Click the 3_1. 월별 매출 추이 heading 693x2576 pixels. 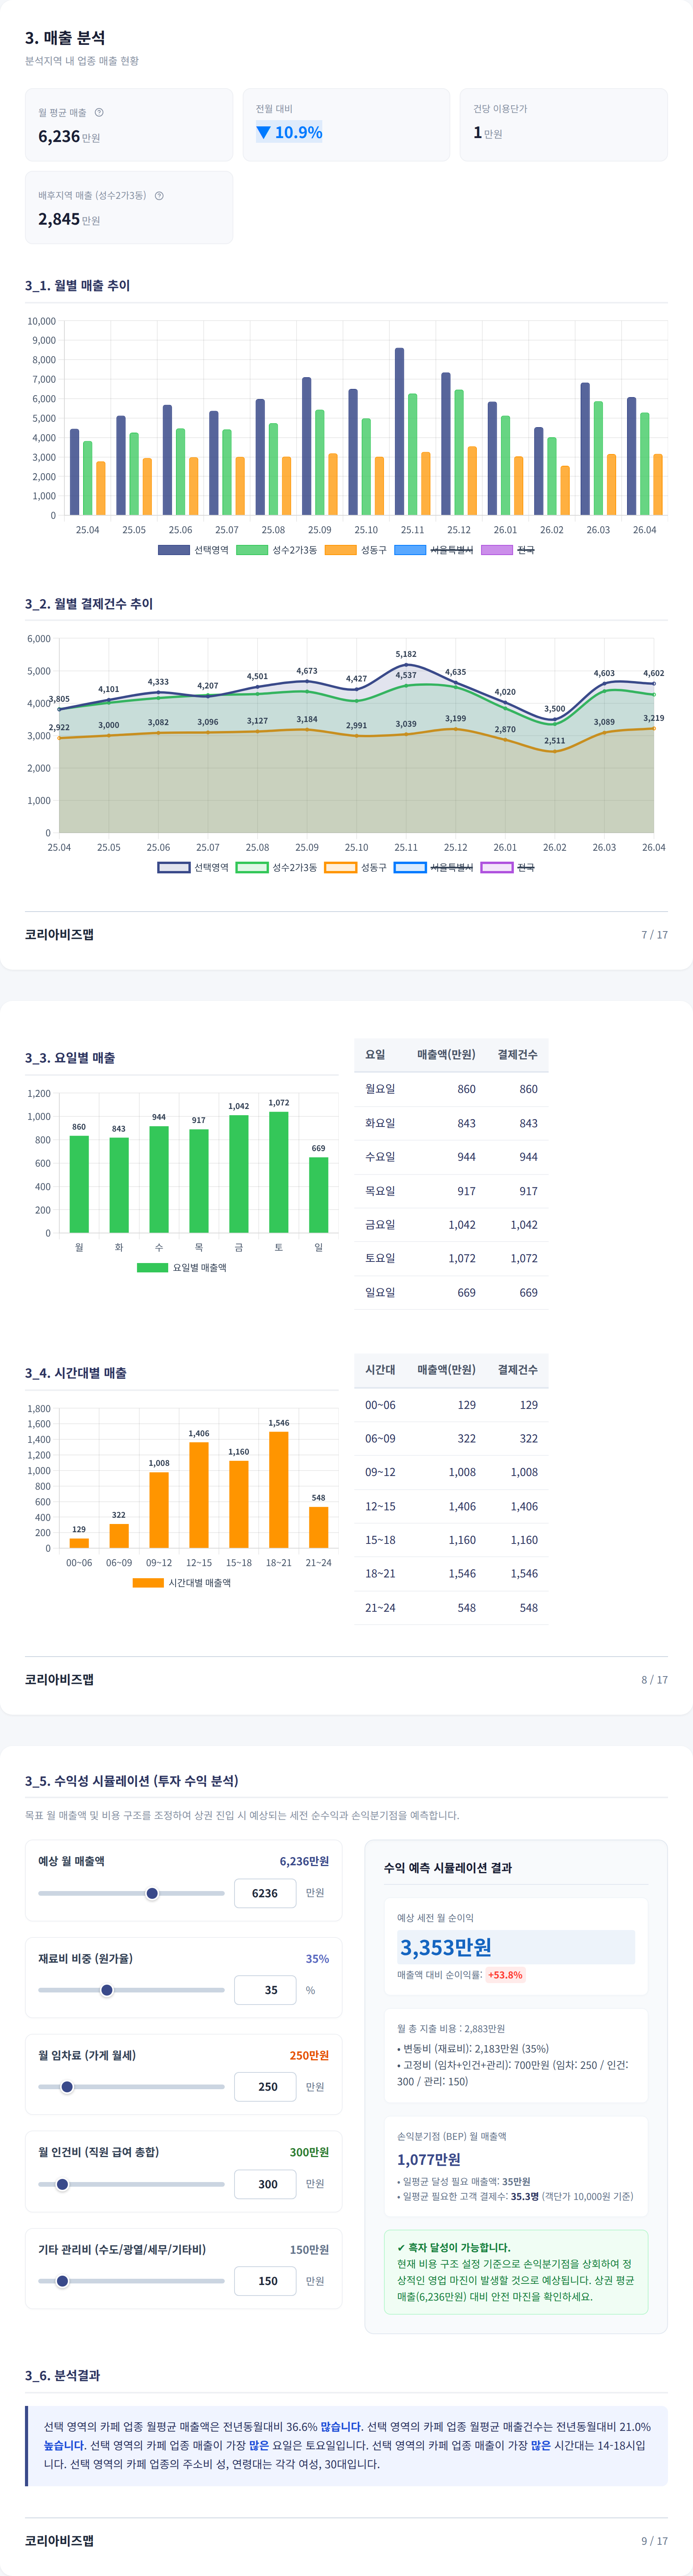click(78, 285)
